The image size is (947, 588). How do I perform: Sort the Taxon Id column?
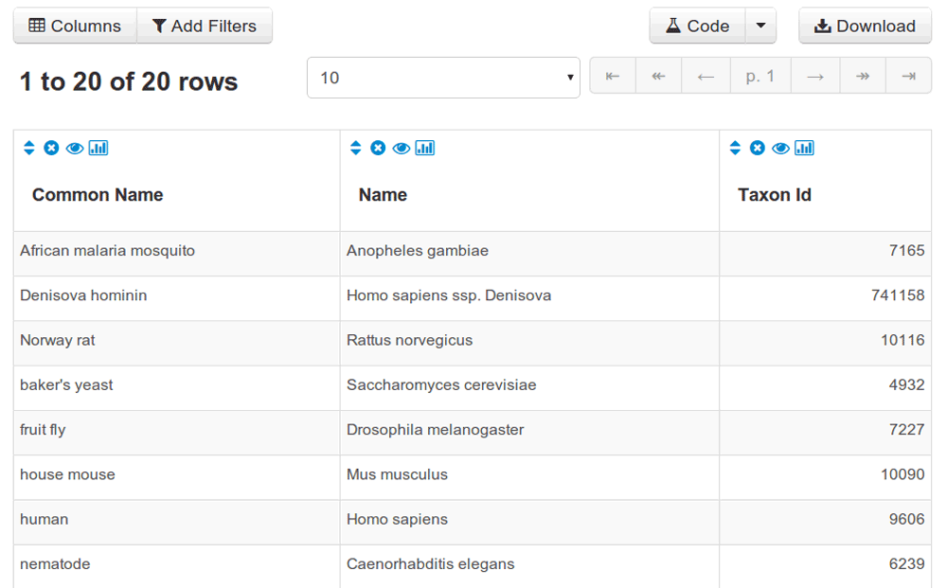[735, 148]
